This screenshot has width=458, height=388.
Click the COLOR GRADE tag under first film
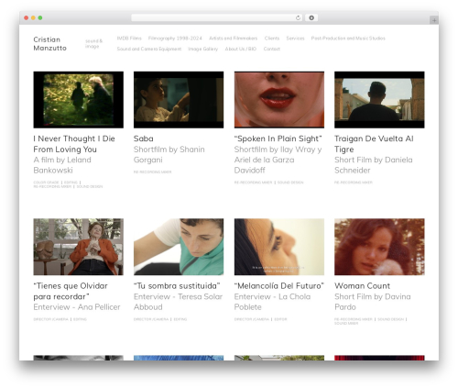point(46,183)
